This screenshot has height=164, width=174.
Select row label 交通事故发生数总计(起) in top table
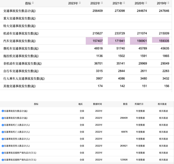point(19,11)
